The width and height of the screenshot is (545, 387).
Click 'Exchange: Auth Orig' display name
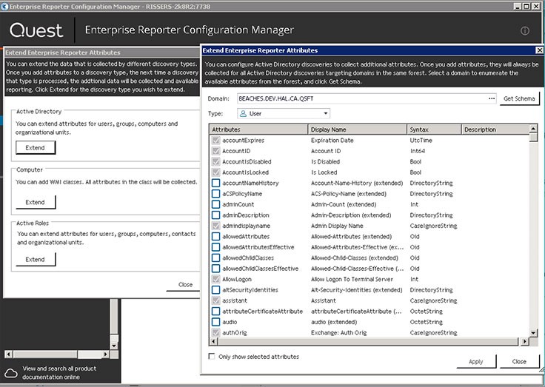pos(339,333)
